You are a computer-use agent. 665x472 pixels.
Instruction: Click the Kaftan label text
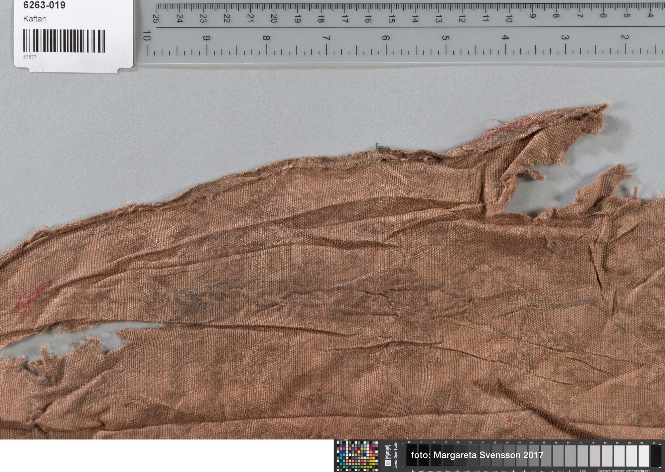tap(35, 19)
